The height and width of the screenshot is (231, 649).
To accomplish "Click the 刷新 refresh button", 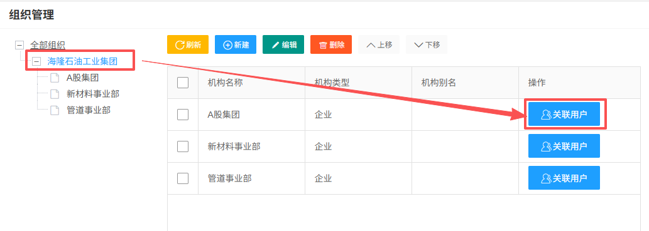I will 188,44.
